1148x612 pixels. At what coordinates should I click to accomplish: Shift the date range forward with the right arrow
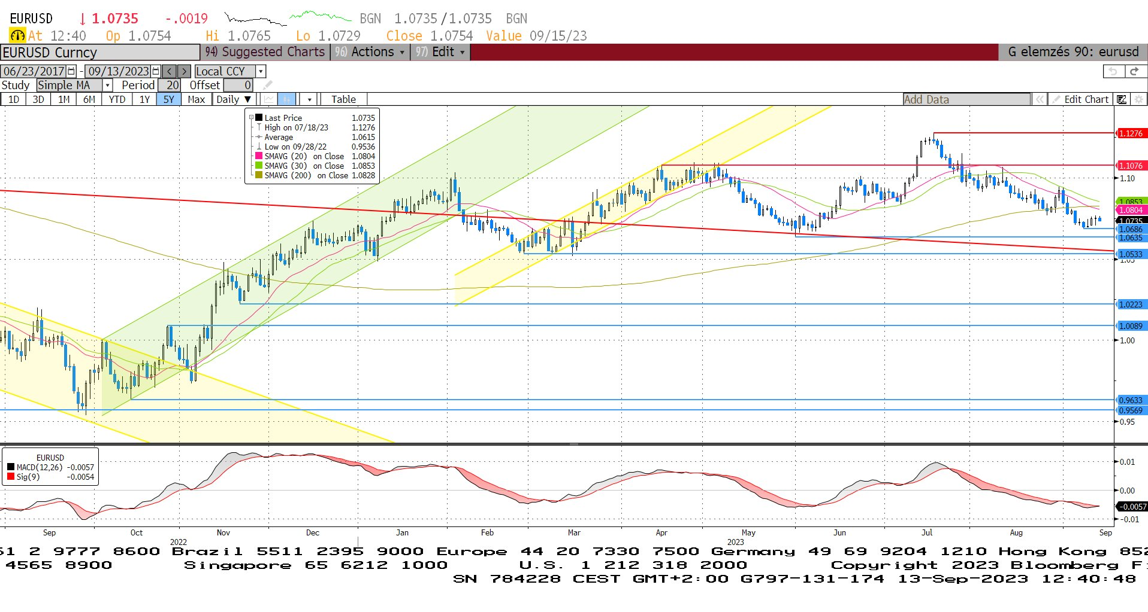tap(184, 71)
